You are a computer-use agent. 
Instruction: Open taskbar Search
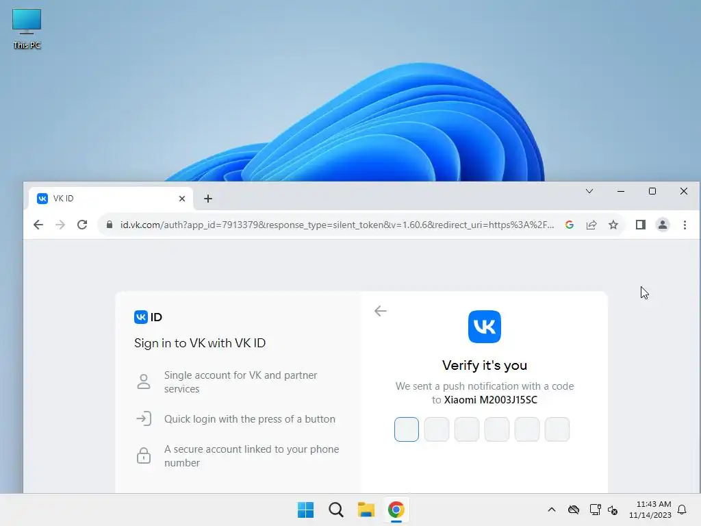point(335,510)
